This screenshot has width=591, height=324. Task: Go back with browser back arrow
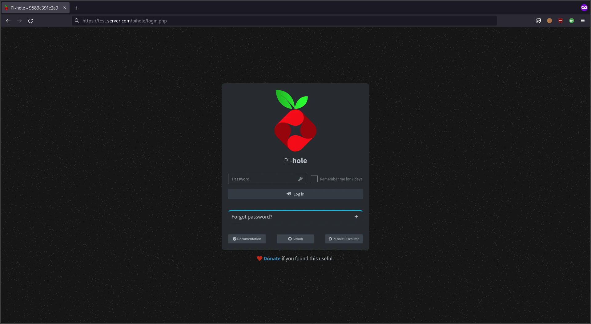8,21
